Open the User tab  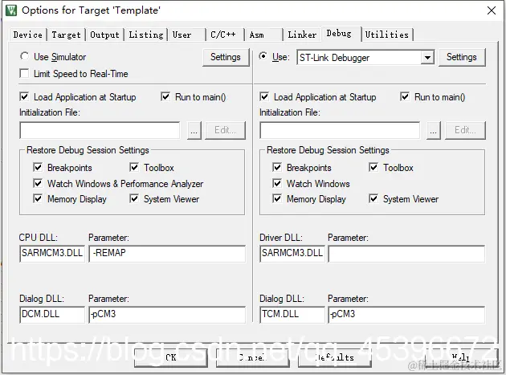pyautogui.click(x=186, y=35)
